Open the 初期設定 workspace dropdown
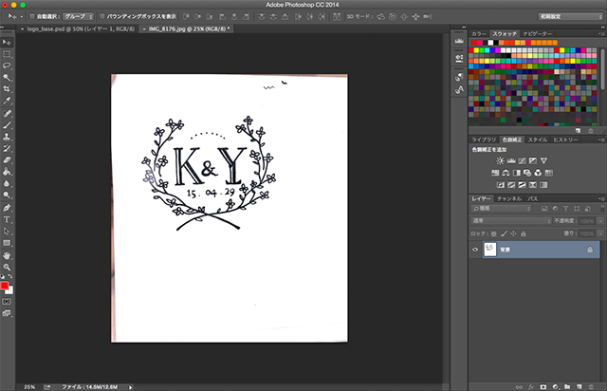Screen dimensions: 607x391 (x=571, y=16)
